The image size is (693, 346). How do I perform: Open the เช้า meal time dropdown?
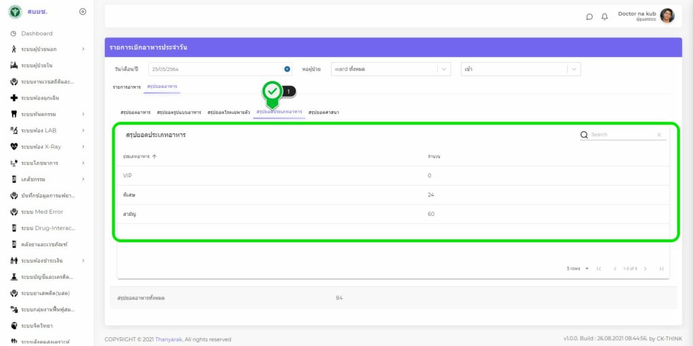point(574,69)
